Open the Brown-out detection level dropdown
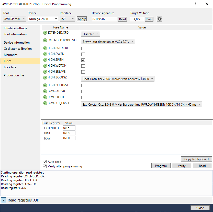The height and width of the screenshot is (212, 213). point(108,42)
